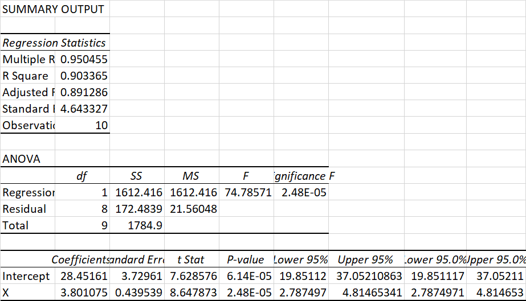Viewport: 526px width, 301px height.
Task: Click the MS column header
Action: coord(191,176)
